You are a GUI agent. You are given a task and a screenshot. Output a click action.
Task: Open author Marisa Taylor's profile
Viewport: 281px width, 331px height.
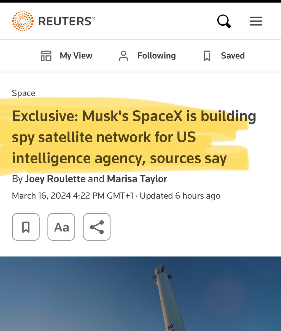[137, 179]
